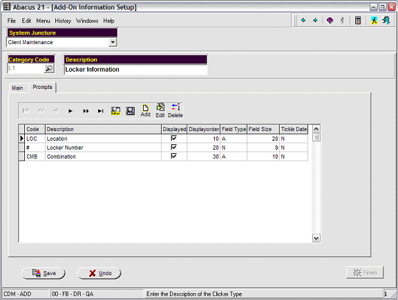
Task: Click the Add record icon
Action: (145, 110)
